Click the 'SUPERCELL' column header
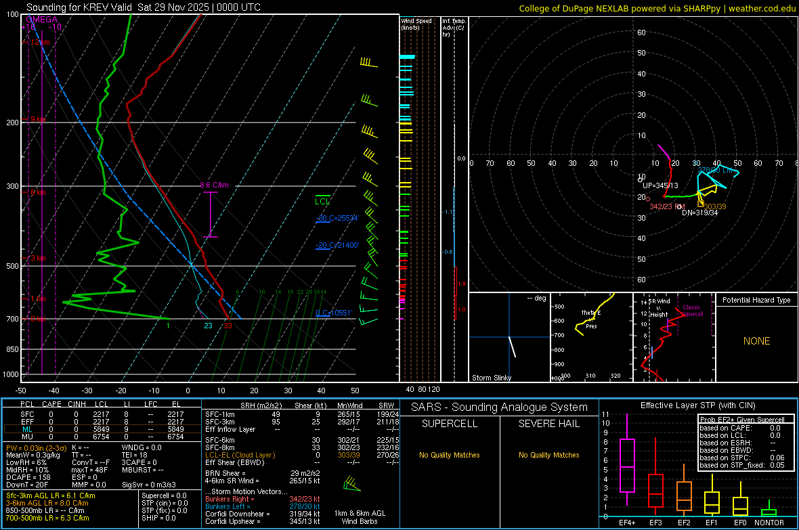 point(450,424)
